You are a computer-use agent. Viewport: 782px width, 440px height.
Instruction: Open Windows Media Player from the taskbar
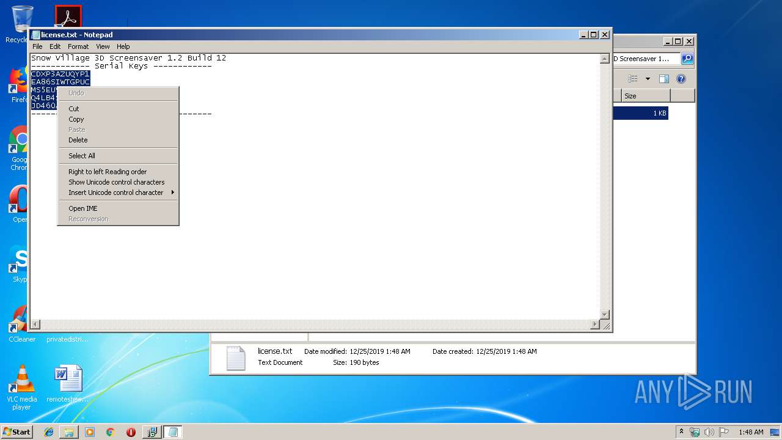[x=90, y=432]
